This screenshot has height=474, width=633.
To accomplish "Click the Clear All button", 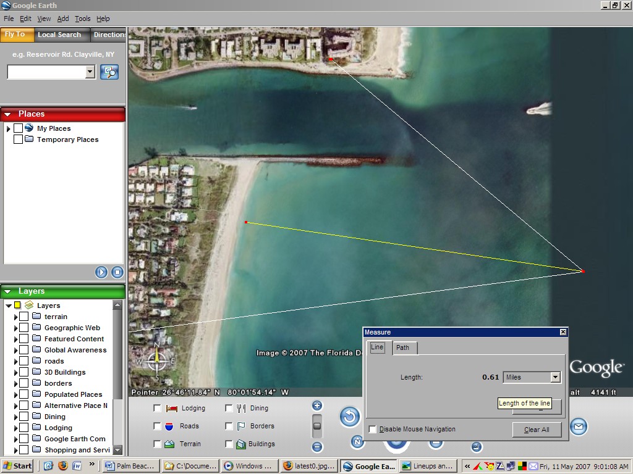I will (537, 430).
